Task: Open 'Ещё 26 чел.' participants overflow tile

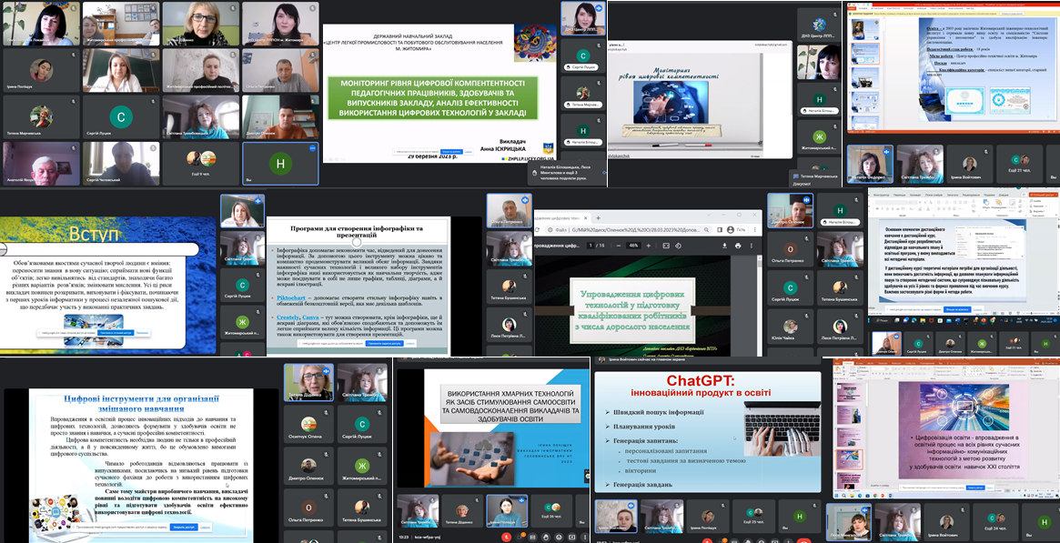Action: tap(551, 509)
